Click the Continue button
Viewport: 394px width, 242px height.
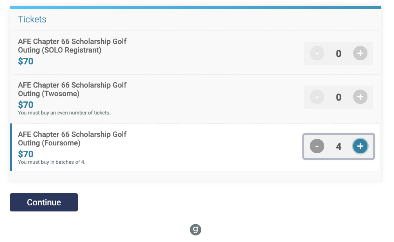coord(44,202)
